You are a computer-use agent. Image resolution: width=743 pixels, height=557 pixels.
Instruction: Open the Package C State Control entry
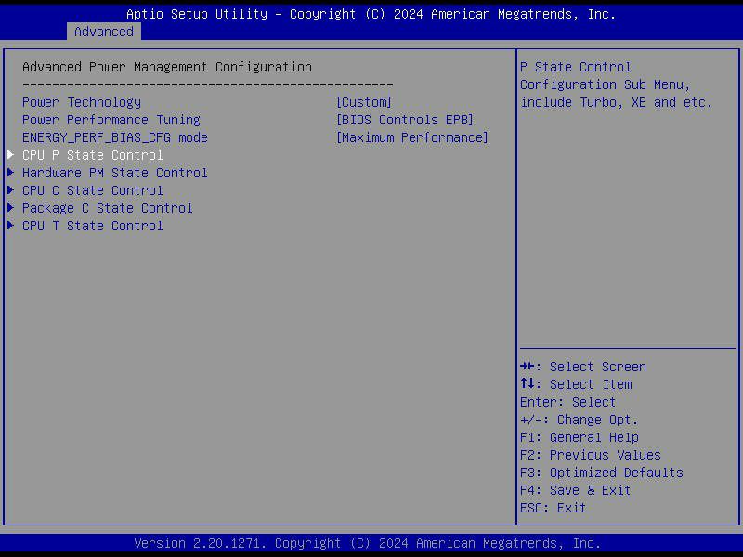107,208
